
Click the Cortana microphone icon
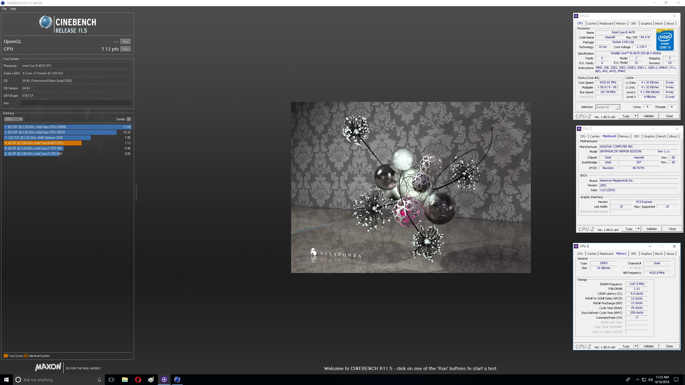[x=99, y=380]
